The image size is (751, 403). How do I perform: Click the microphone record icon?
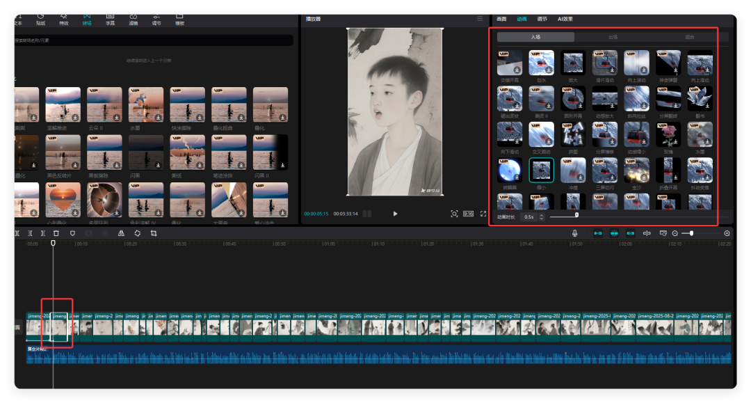[575, 233]
